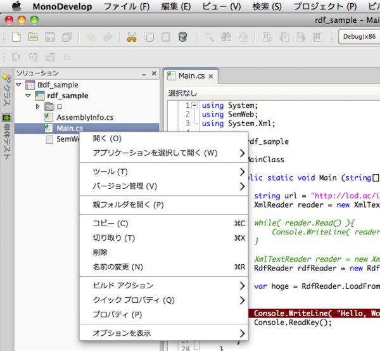Expand the オプションを表示 submenu
Screen dimensions: 380x351
click(163, 333)
